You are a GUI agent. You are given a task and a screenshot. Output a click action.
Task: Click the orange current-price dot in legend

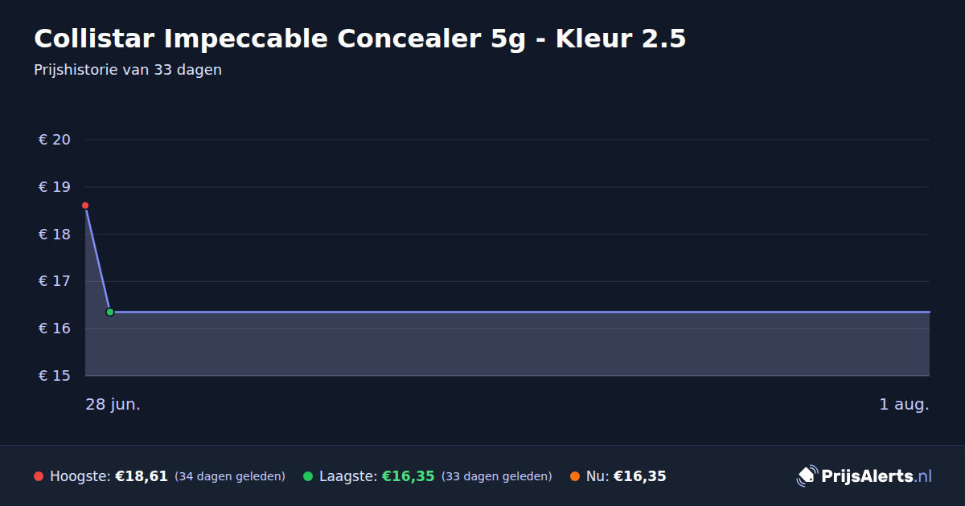[575, 476]
